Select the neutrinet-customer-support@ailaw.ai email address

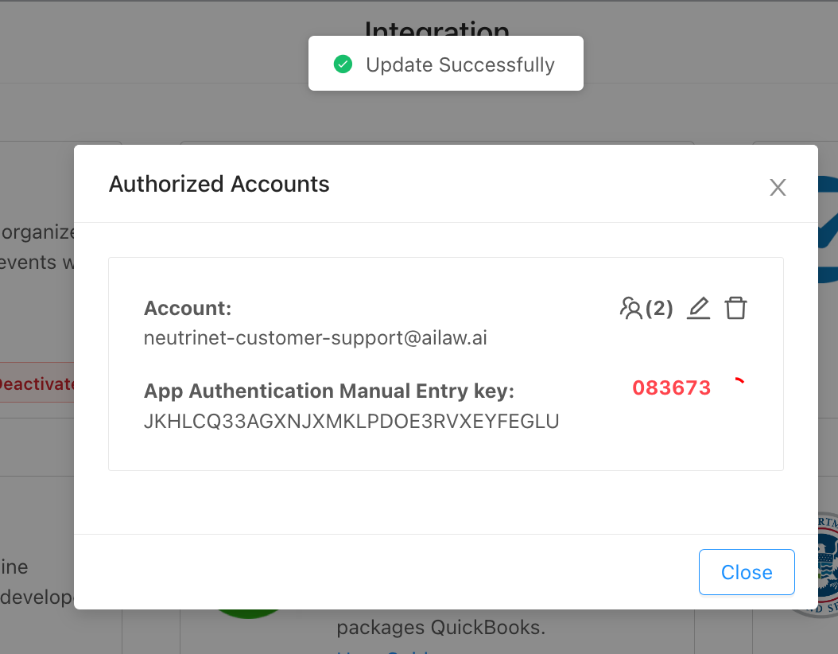click(316, 338)
